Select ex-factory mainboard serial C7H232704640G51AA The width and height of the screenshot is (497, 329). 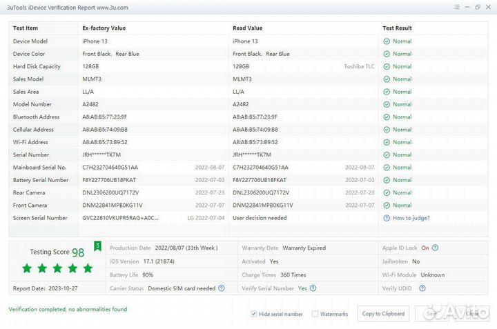[x=110, y=168]
